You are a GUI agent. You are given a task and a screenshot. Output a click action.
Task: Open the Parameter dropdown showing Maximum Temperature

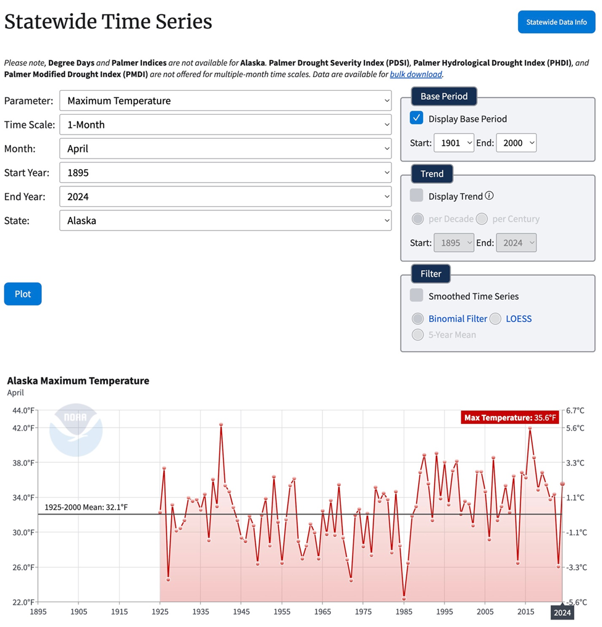tap(225, 101)
